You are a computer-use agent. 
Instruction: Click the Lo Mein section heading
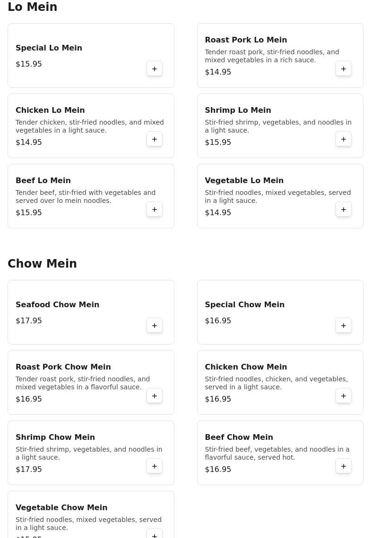point(32,7)
